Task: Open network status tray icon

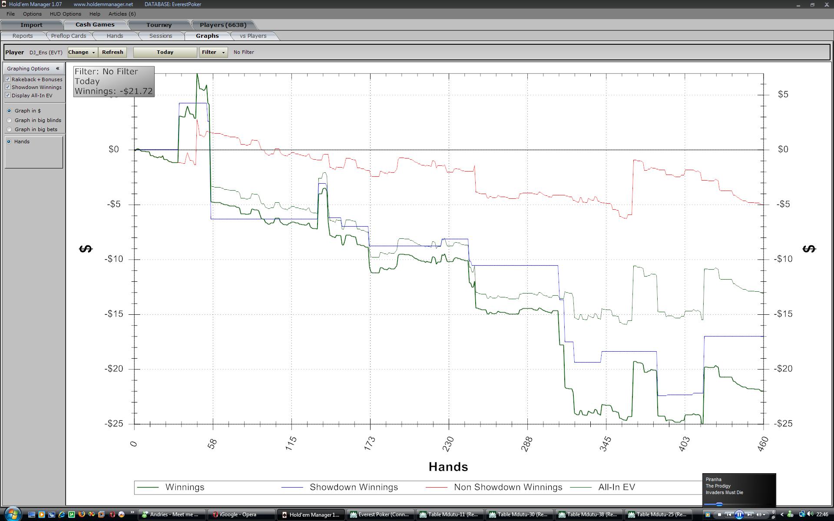Action: coord(802,514)
